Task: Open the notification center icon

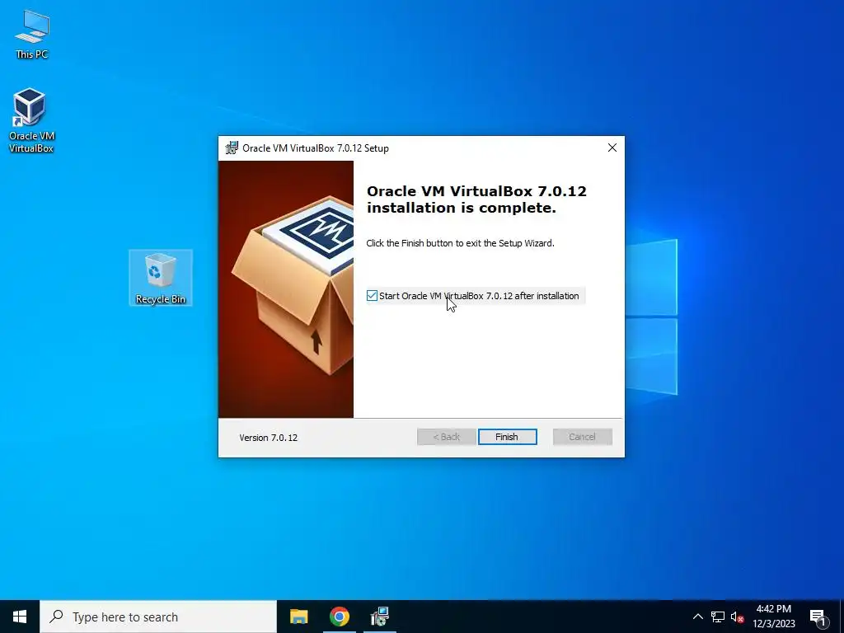Action: pyautogui.click(x=818, y=617)
